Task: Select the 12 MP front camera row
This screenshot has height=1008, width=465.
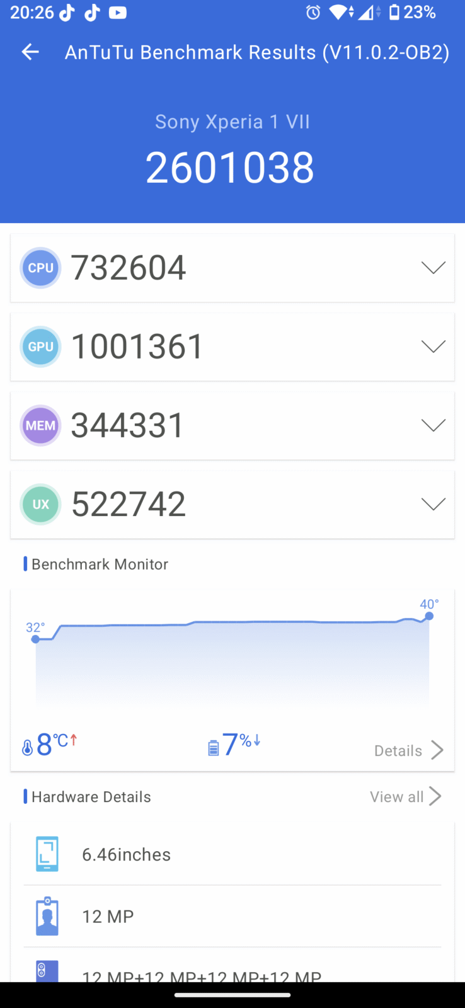Action: click(x=232, y=917)
